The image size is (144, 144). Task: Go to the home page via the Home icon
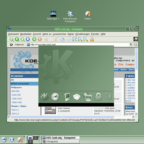tap(28, 39)
